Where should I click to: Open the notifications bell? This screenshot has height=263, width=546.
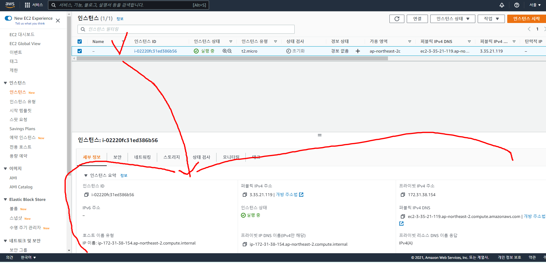(502, 5)
